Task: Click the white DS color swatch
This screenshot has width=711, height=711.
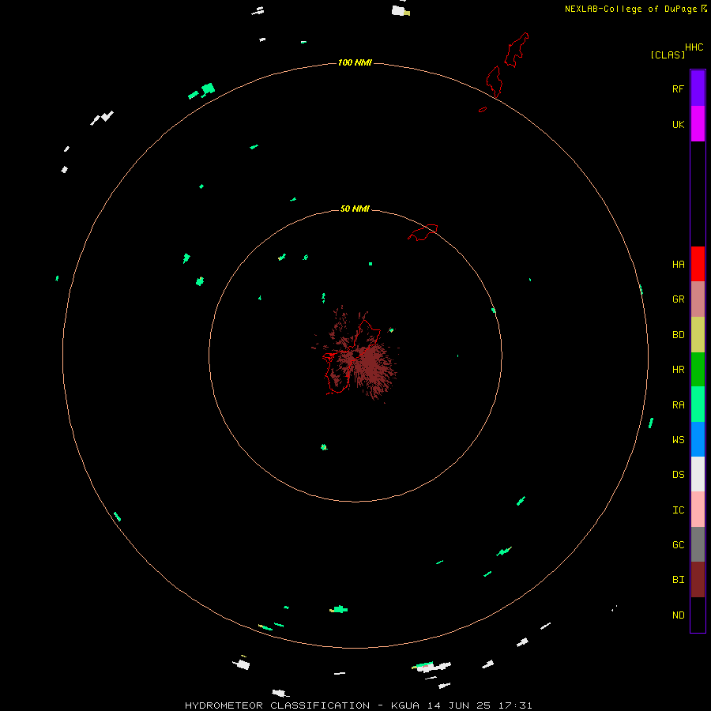Action: pyautogui.click(x=698, y=474)
